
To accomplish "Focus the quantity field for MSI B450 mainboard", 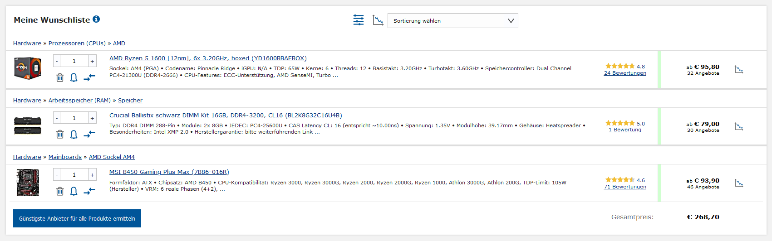I will (74, 175).
